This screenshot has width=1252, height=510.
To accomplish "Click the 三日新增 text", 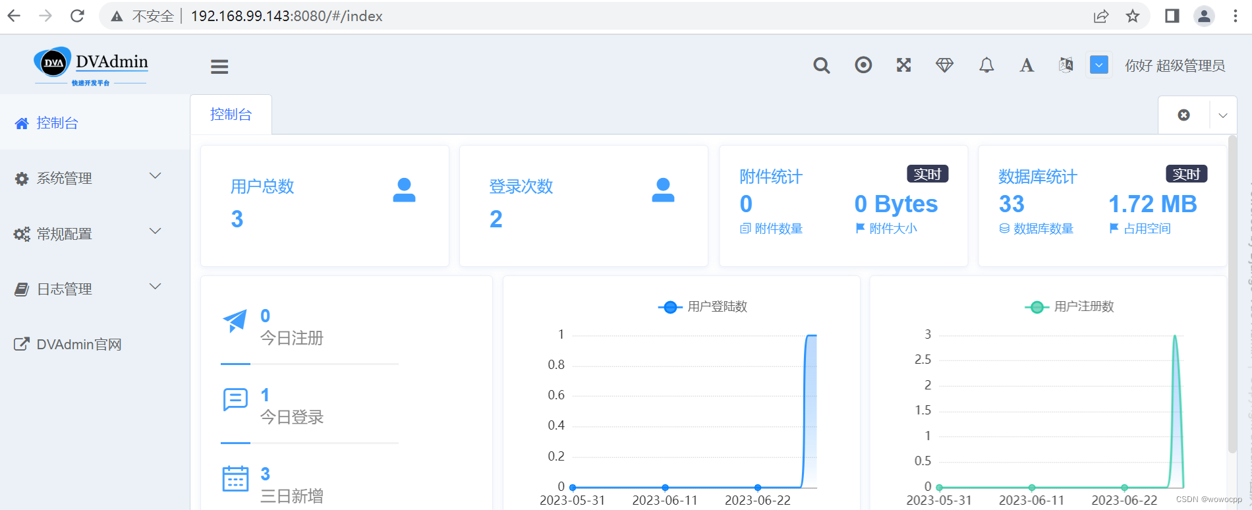I will (292, 496).
